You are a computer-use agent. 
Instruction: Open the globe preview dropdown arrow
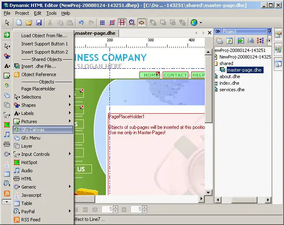tap(201, 23)
